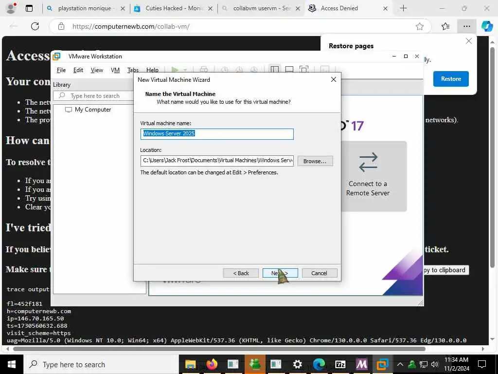Image resolution: width=498 pixels, height=374 pixels.
Task: Click the Windows taskbar search box
Action: (100, 364)
